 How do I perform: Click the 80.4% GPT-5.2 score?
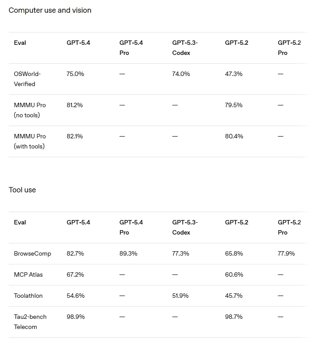[x=234, y=136]
